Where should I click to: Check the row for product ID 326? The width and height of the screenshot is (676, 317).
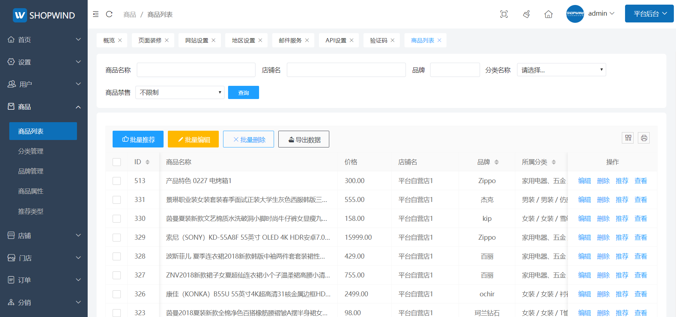(117, 294)
